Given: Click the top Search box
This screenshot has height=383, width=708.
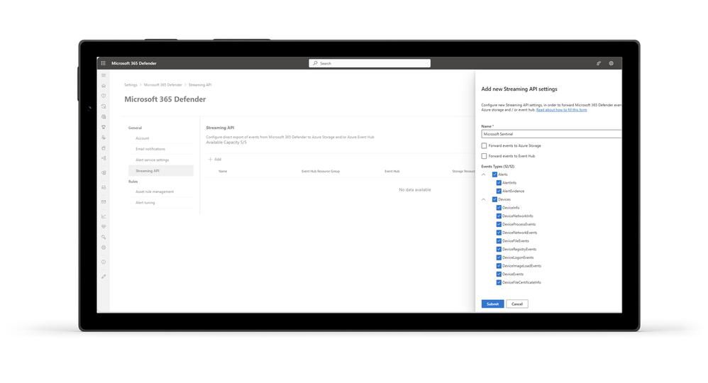Looking at the screenshot, I should coord(370,63).
